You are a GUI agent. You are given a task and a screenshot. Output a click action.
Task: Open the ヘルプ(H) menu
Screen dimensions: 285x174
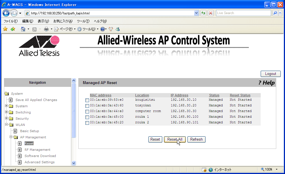pyautogui.click(x=100, y=21)
